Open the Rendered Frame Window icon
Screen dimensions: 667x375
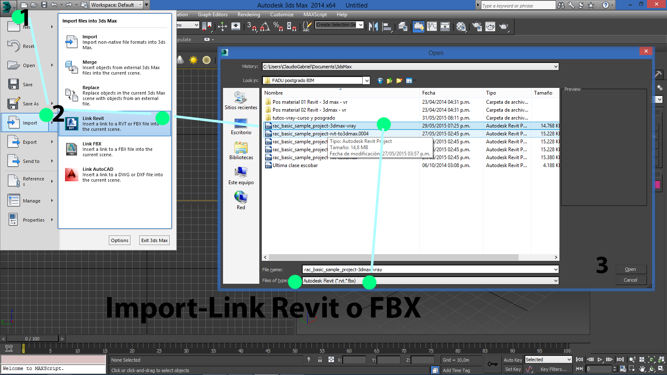[490, 27]
